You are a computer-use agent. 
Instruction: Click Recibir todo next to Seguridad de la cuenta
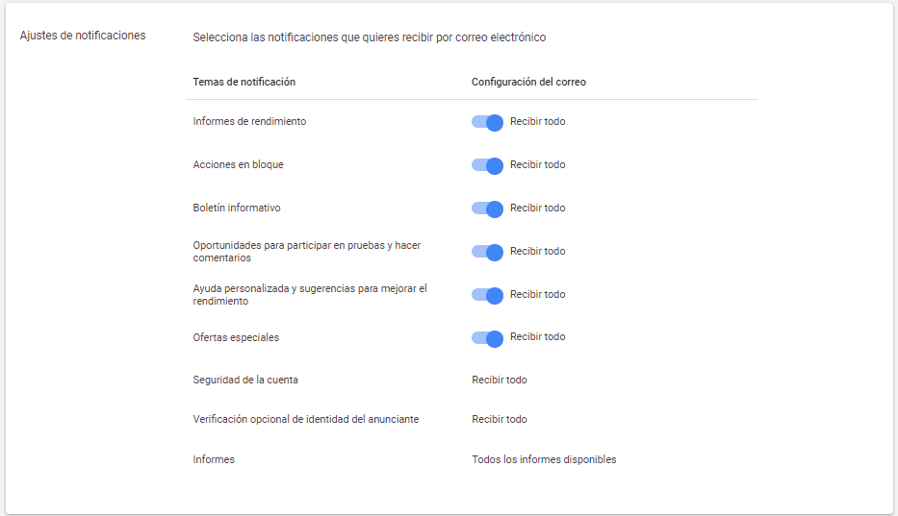(x=499, y=380)
